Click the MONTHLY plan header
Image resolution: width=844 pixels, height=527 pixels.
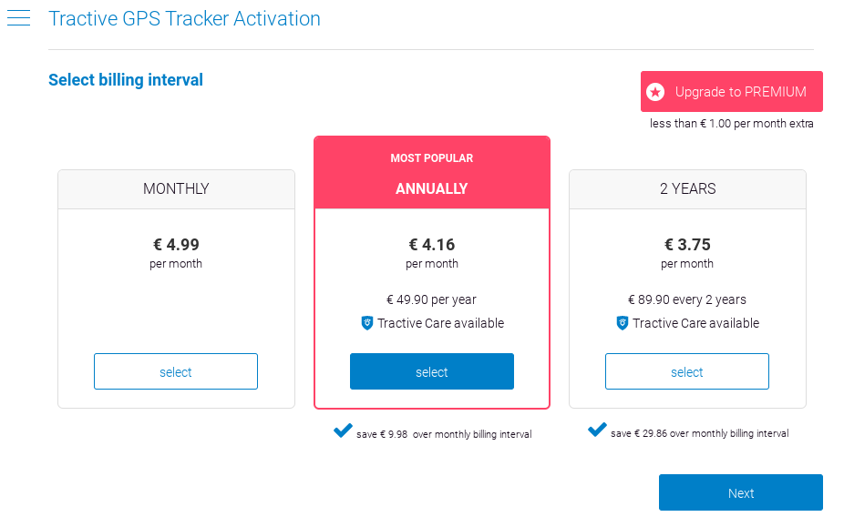coord(176,189)
